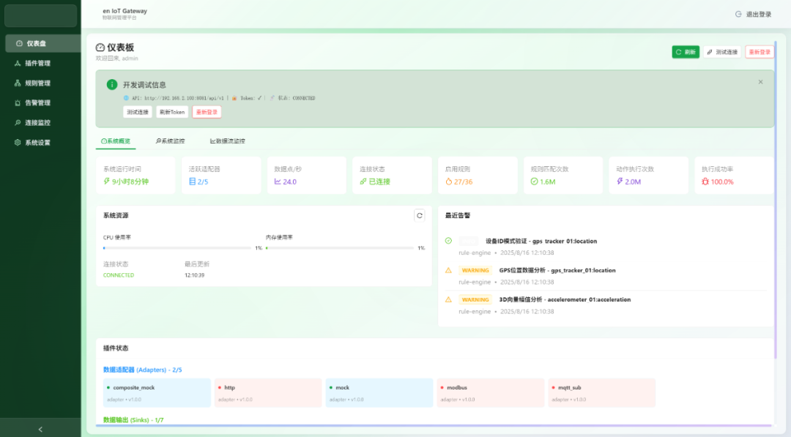Viewport: 791px width, 437px height.
Task: Click the 12:10:39 last updated time
Action: tap(194, 275)
